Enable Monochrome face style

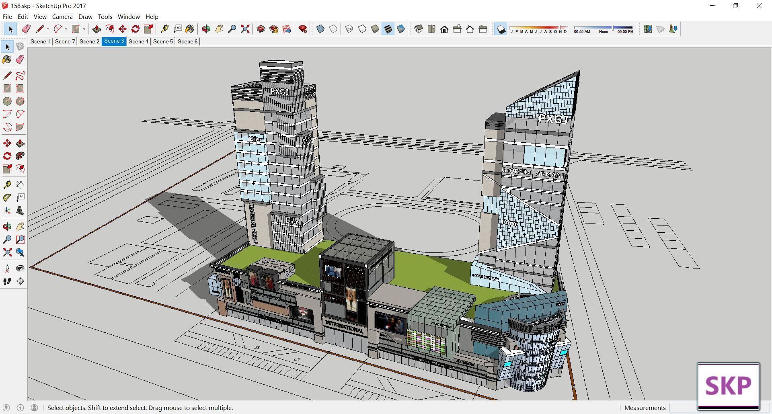click(x=401, y=29)
